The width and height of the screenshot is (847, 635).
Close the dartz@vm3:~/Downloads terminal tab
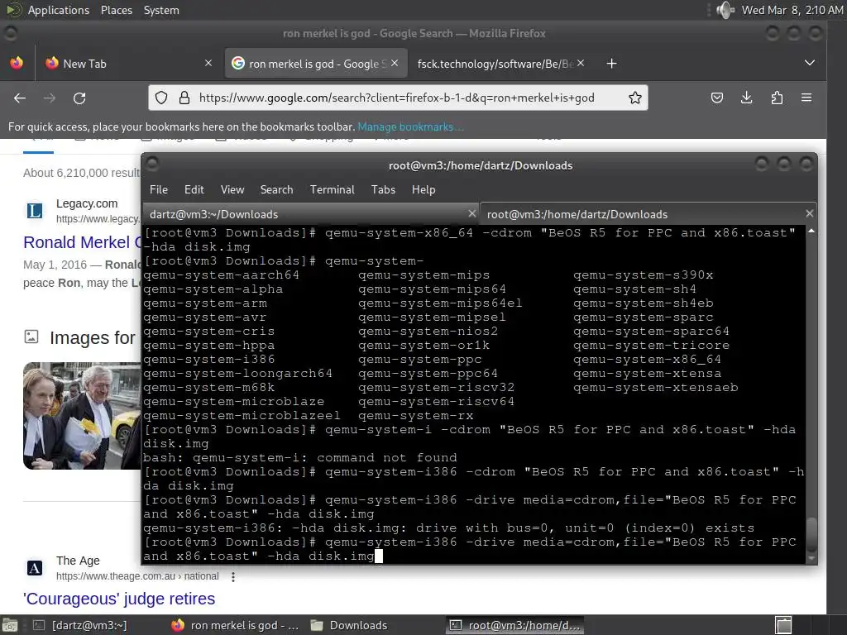[x=471, y=214]
